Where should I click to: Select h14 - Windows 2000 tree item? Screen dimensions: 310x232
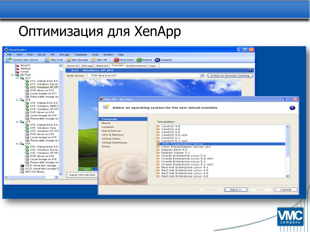(x=44, y=106)
